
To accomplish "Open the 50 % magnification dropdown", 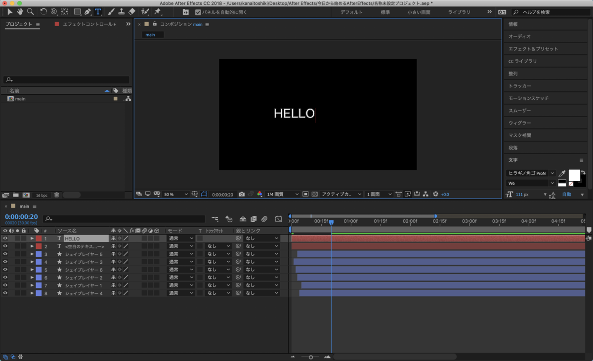I will (x=176, y=195).
